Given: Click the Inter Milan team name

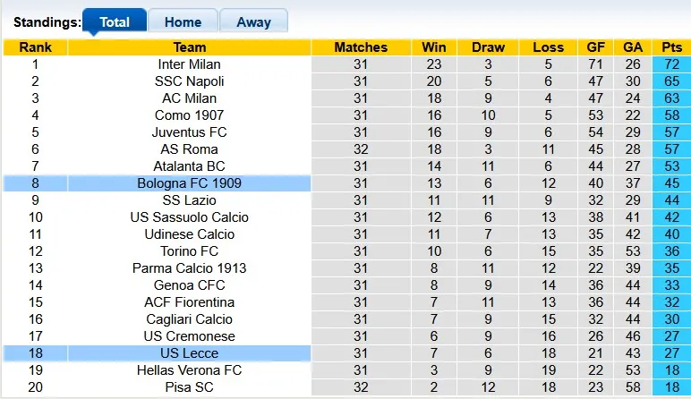Looking at the screenshot, I should tap(189, 64).
